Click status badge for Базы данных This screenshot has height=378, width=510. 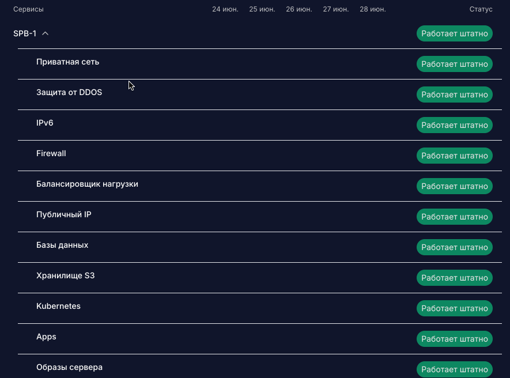454,247
